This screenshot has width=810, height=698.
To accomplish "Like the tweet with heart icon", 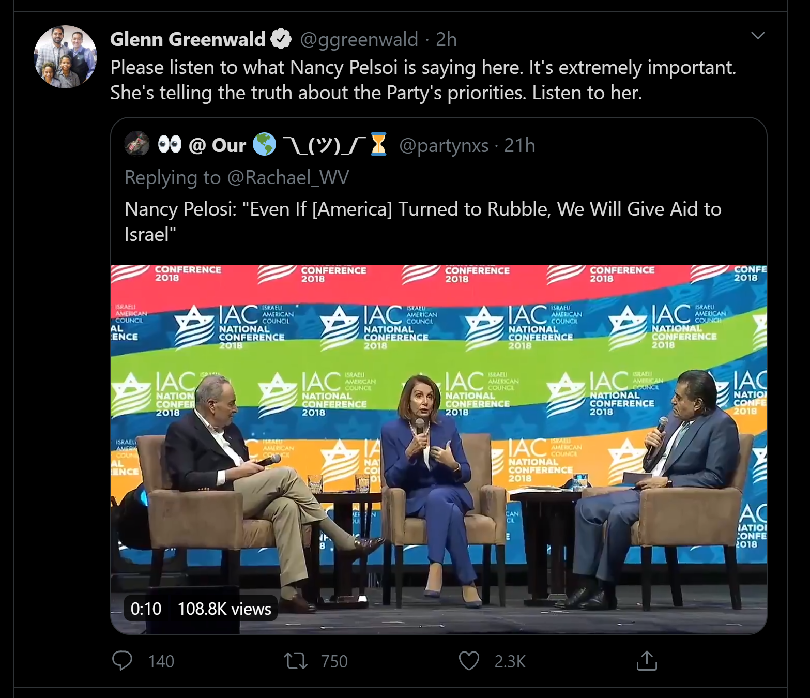I will point(469,661).
